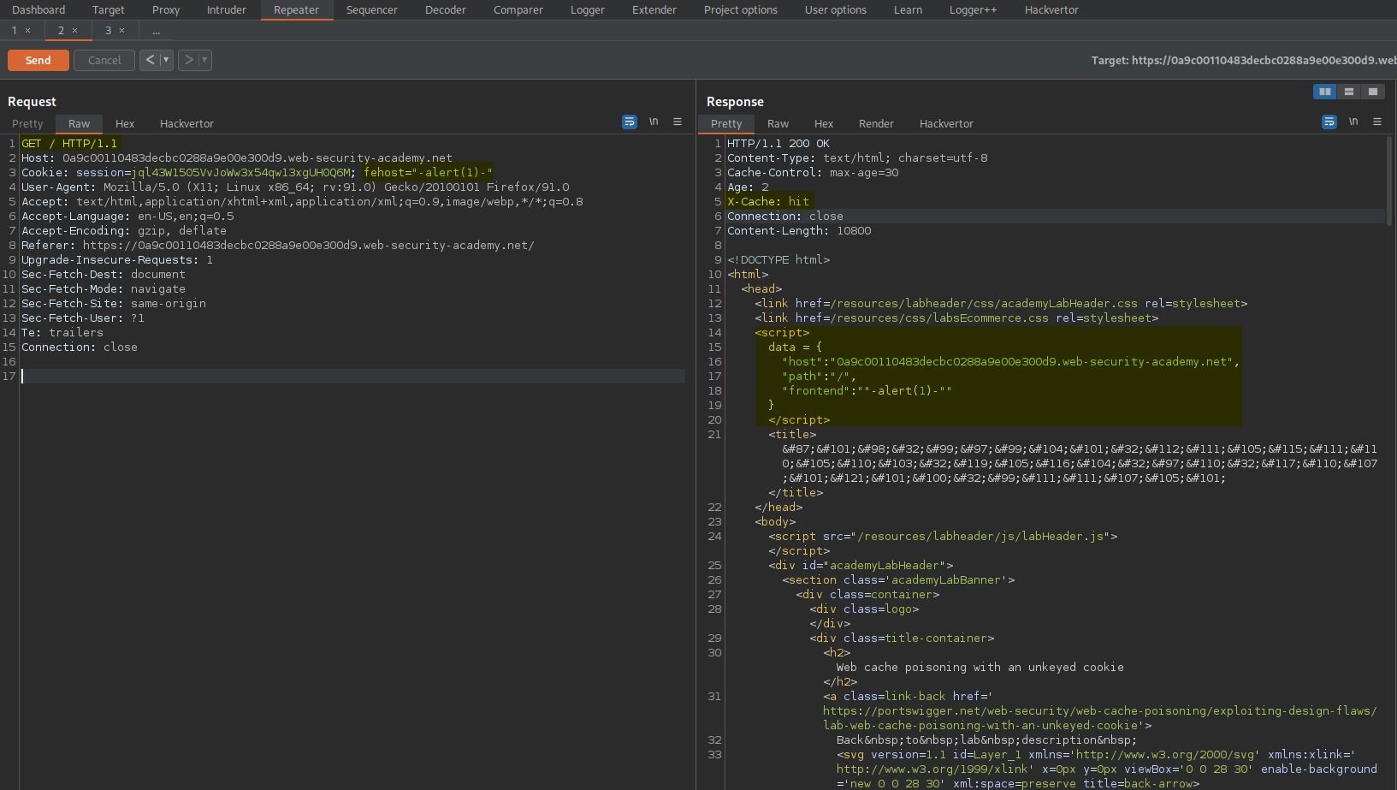Viewport: 1397px width, 790px height.
Task: Go to next request with forward arrow
Action: tap(189, 60)
